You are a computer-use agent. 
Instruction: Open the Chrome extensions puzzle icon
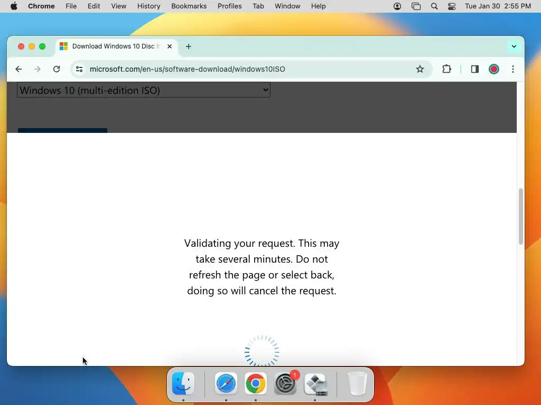pos(447,69)
